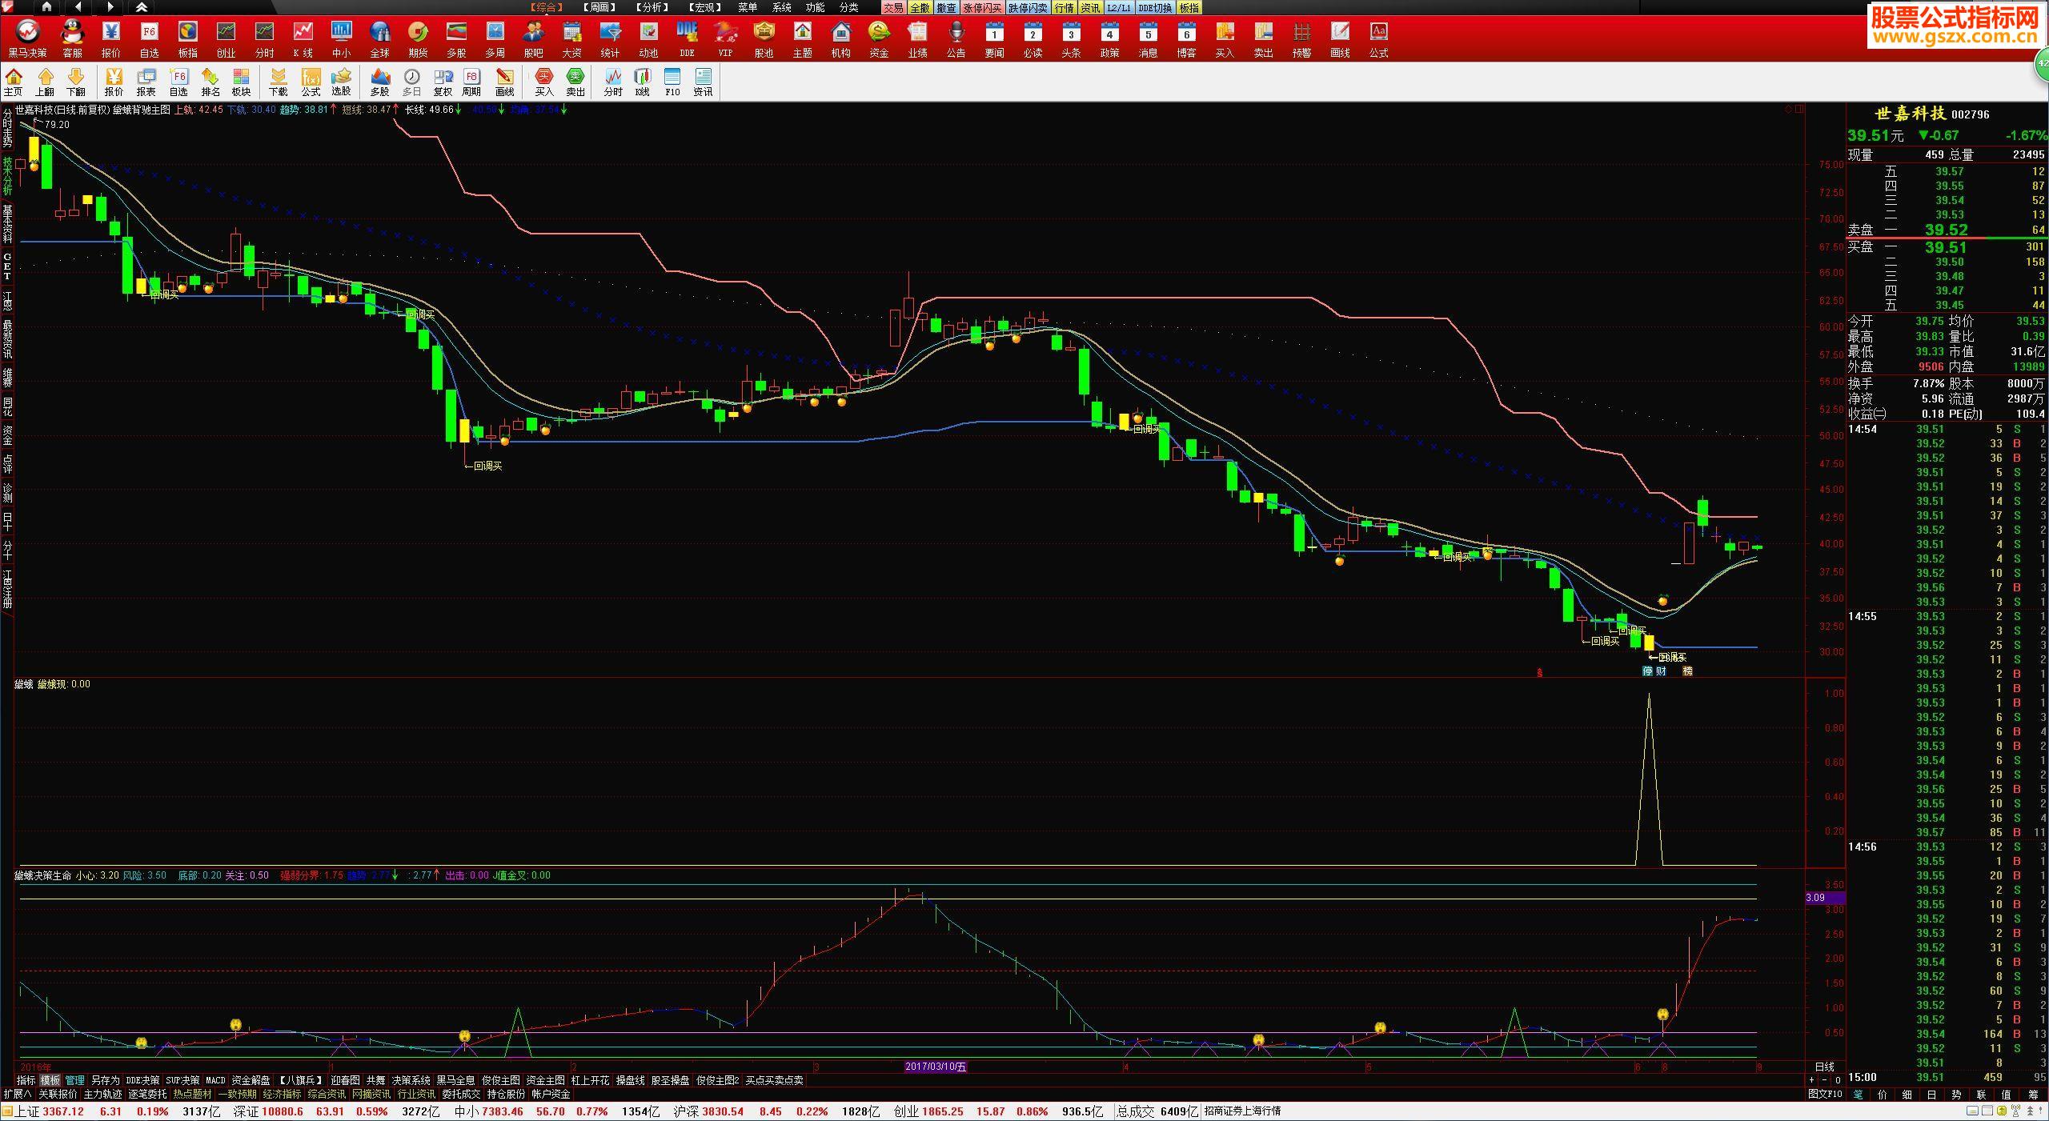This screenshot has height=1121, width=2049.
Task: Click the 上翻 page up arrow
Action: coord(45,82)
